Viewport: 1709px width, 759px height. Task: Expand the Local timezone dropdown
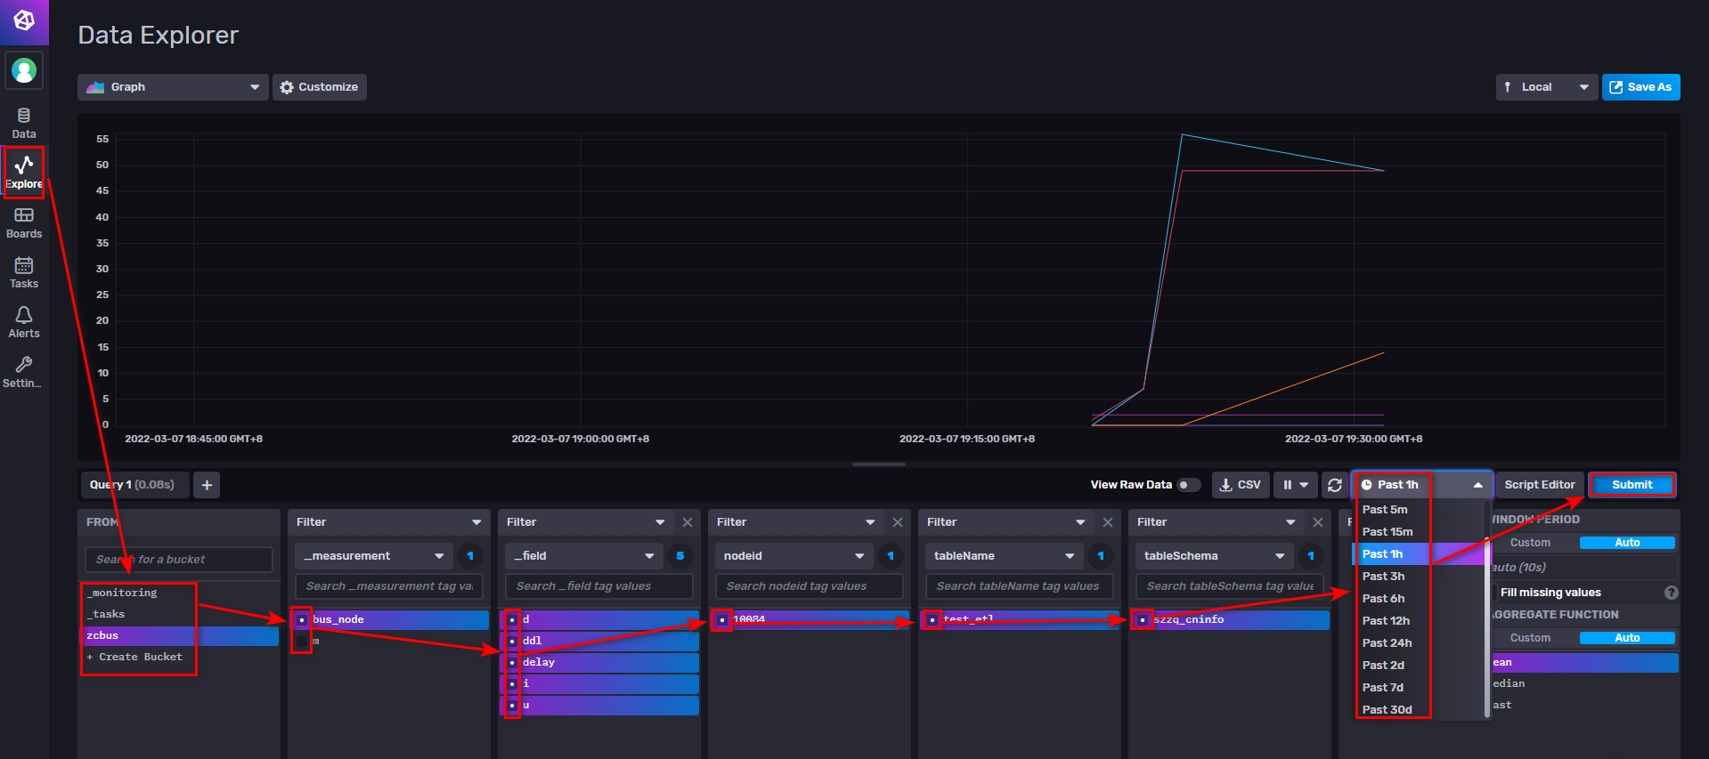(1546, 87)
